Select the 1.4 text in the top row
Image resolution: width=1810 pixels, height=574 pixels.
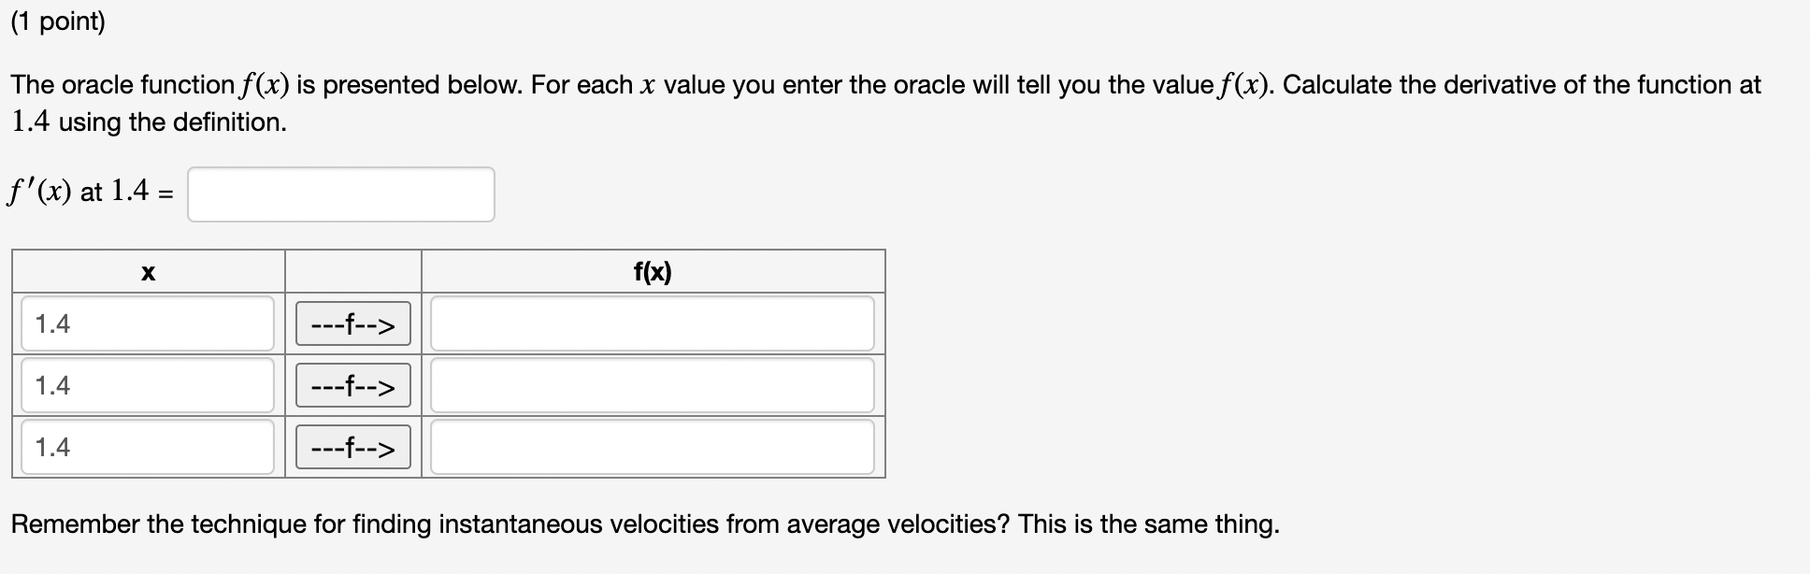pyautogui.click(x=50, y=324)
